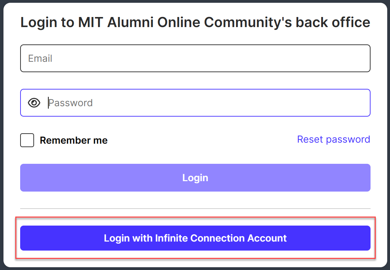
Task: Click the back office login heading
Action: (x=195, y=23)
